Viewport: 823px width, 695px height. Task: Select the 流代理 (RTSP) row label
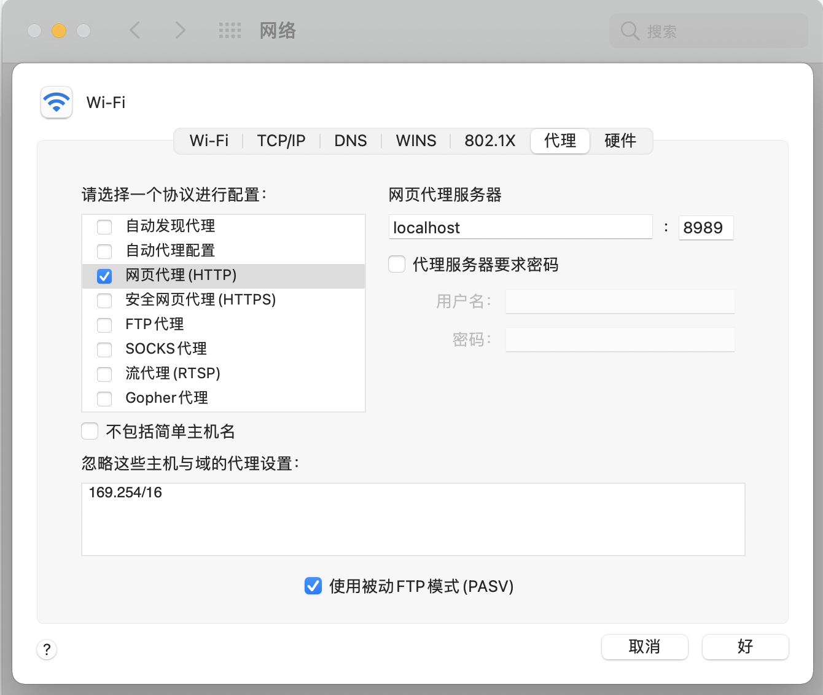click(173, 373)
